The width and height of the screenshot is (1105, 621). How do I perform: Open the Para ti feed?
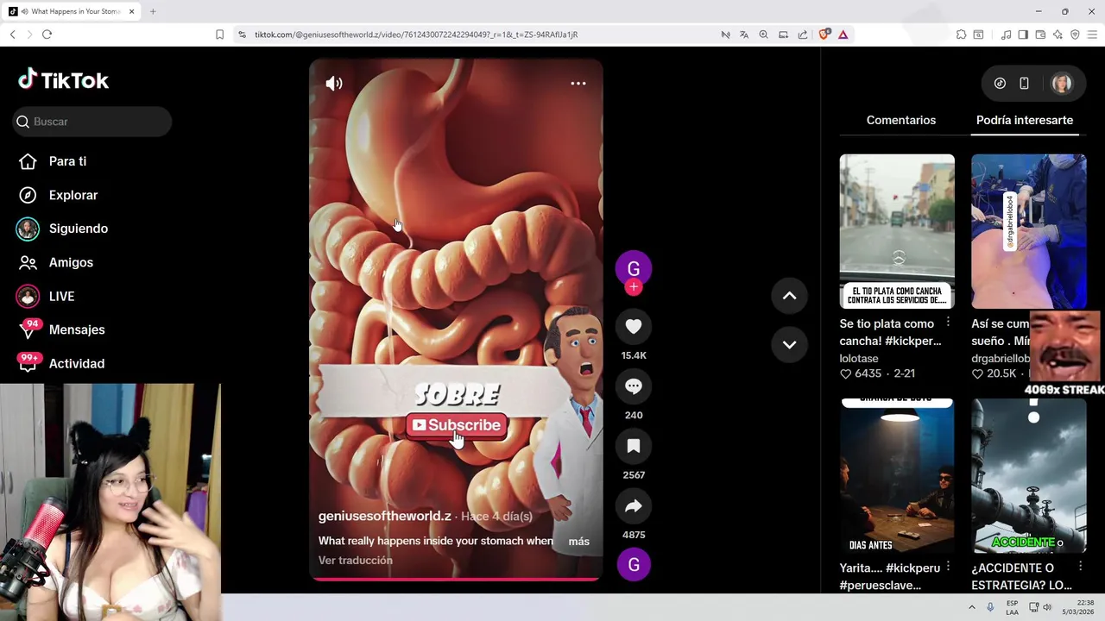click(54, 161)
